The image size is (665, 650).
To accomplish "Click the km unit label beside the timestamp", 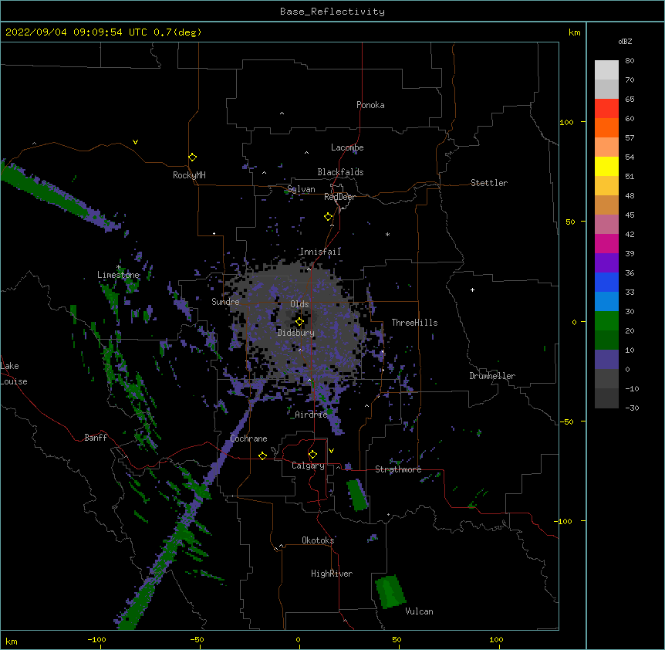I will [x=575, y=32].
